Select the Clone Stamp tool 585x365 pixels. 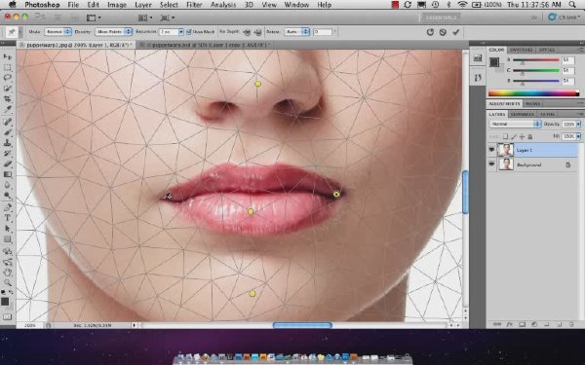[x=8, y=143]
